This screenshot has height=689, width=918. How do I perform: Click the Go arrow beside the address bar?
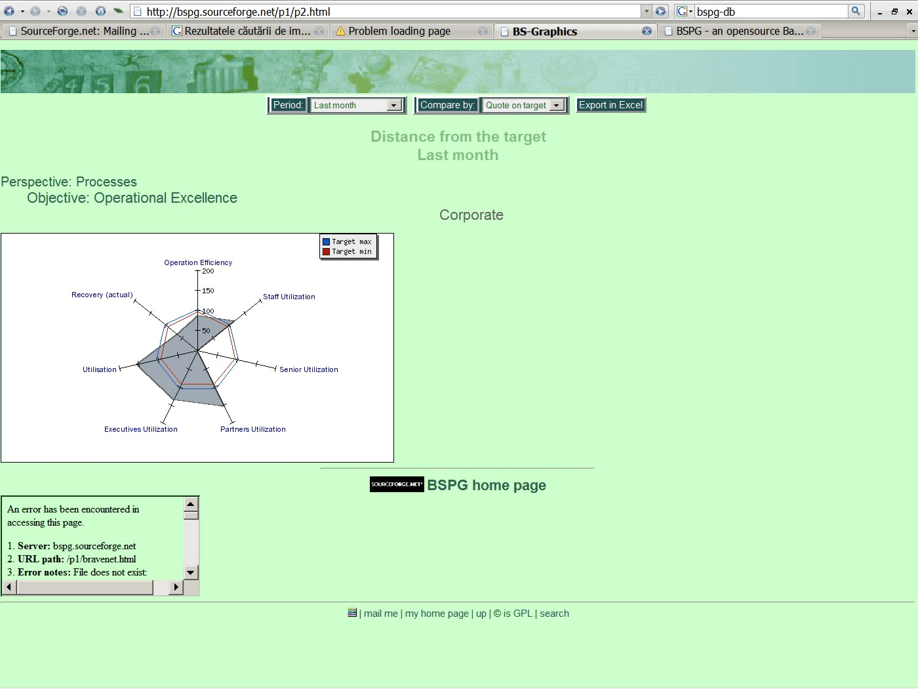pos(660,11)
